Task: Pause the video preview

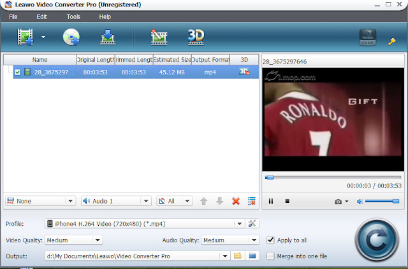Action: pos(271,201)
